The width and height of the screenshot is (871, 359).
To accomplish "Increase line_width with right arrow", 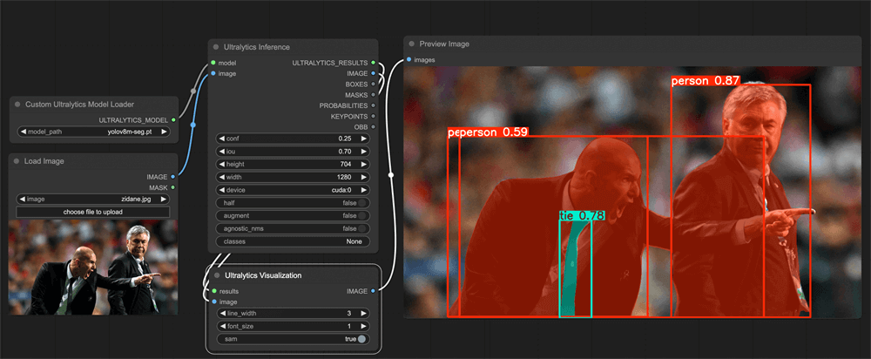I will coord(364,314).
